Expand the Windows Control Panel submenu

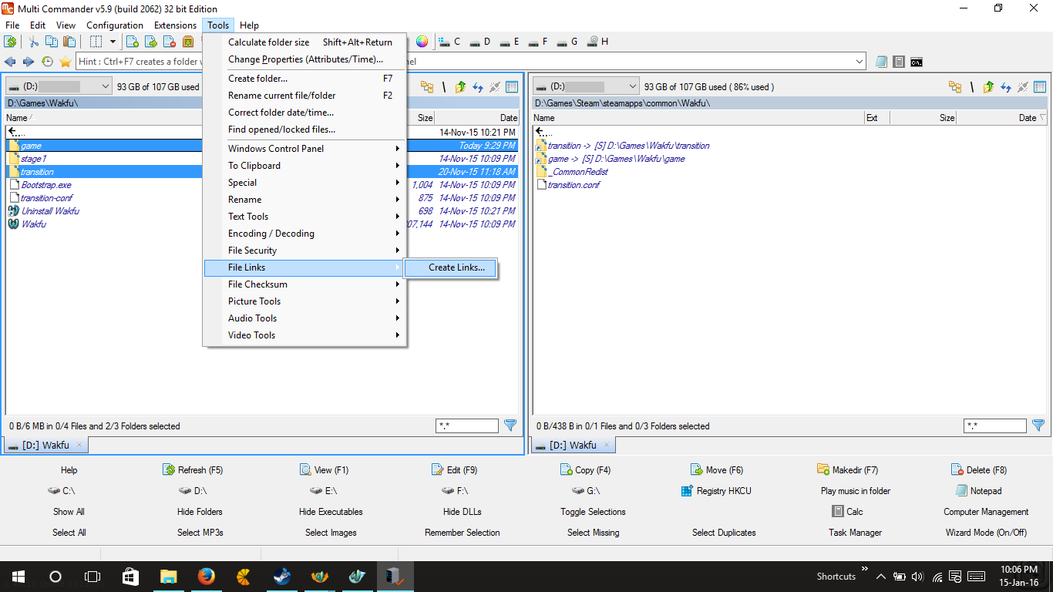[304, 149]
